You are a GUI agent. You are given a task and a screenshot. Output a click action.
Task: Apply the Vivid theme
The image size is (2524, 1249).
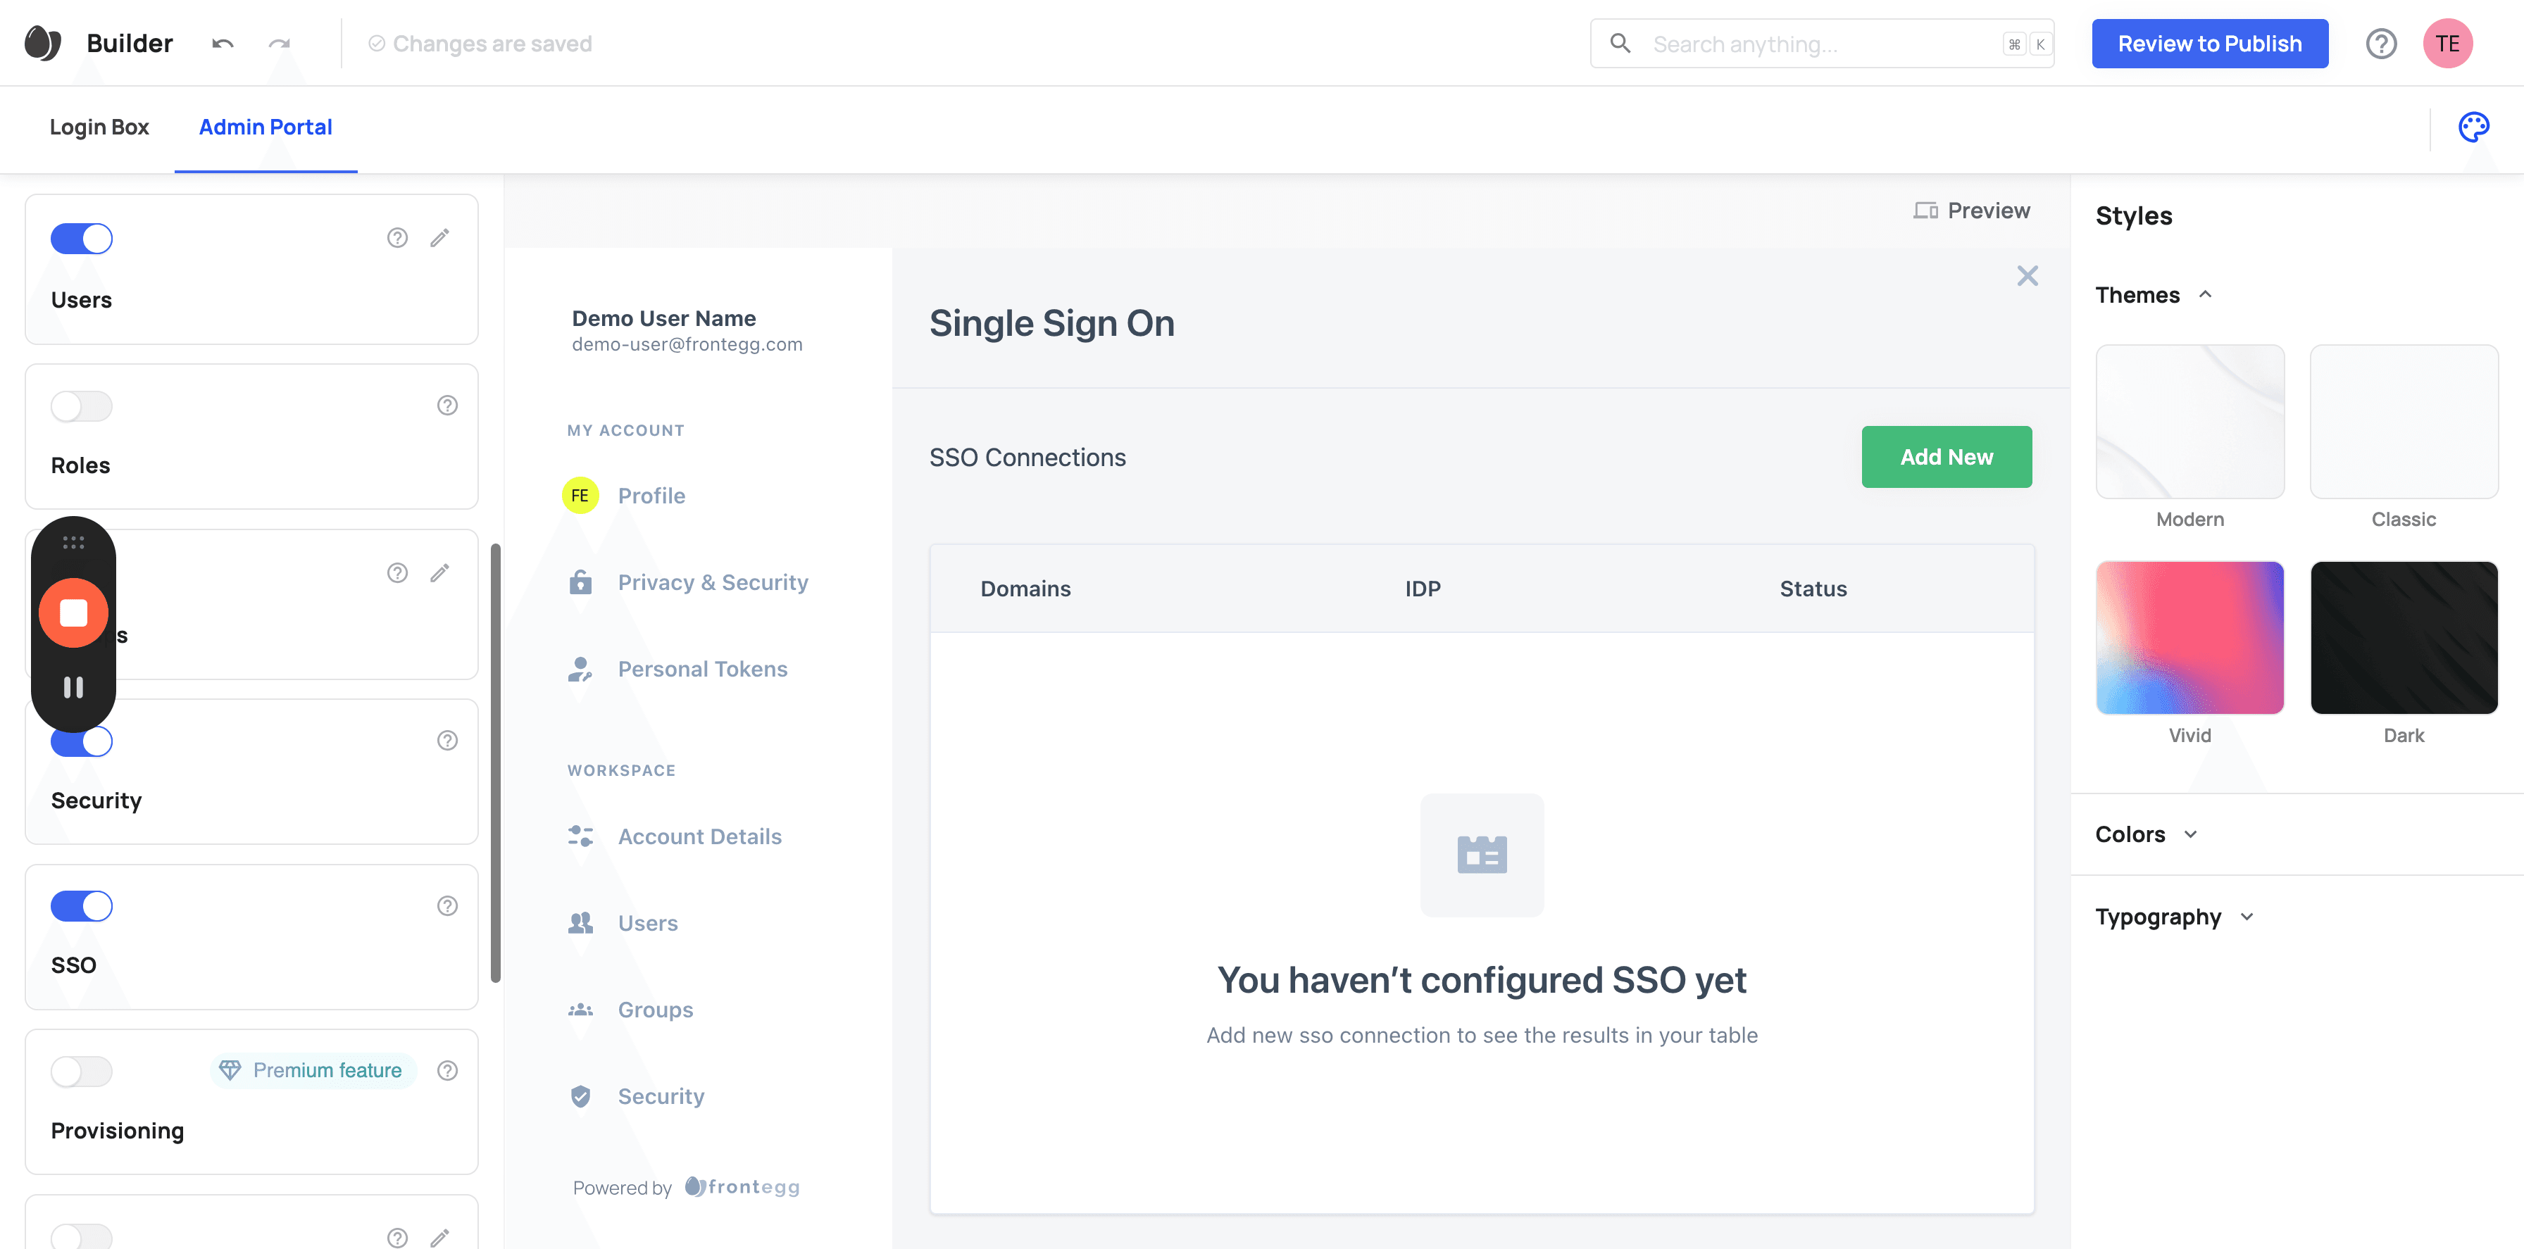pyautogui.click(x=2189, y=638)
